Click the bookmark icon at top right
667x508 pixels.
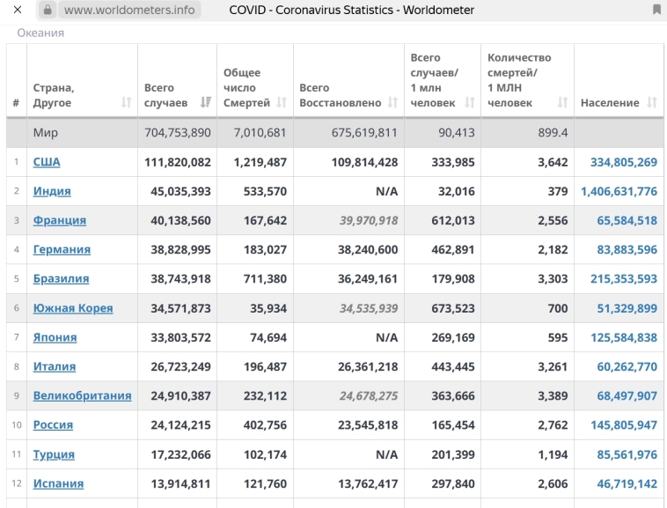(656, 11)
